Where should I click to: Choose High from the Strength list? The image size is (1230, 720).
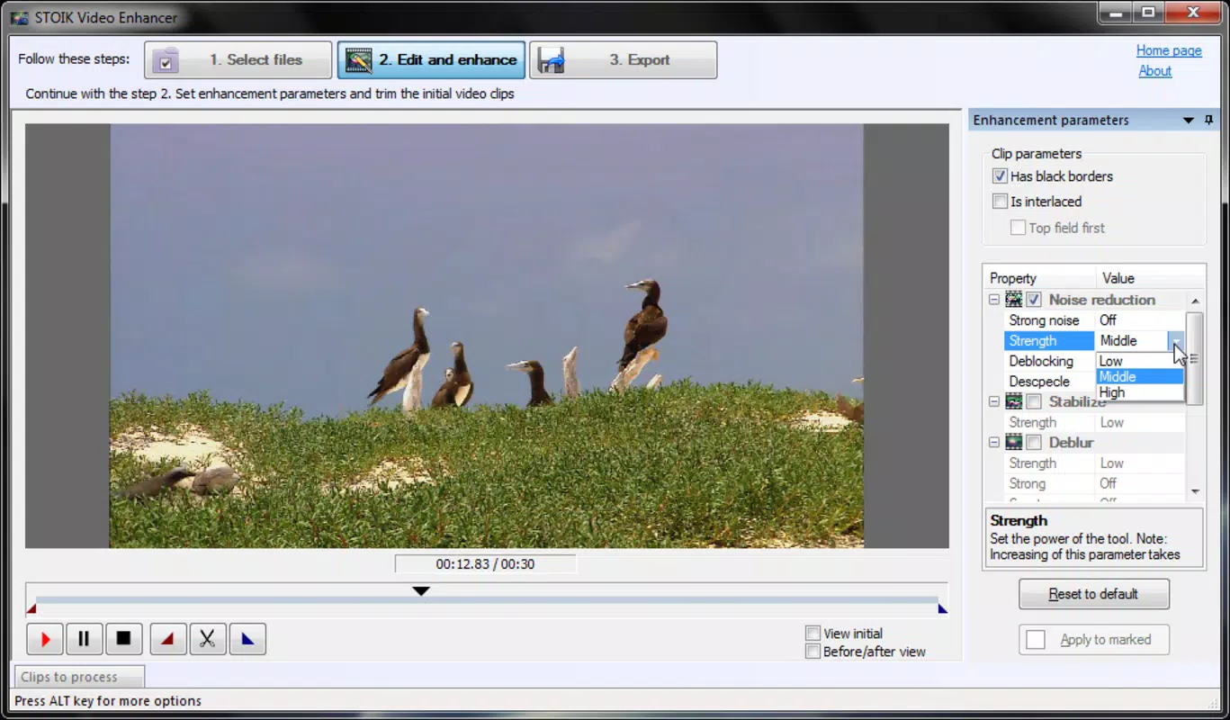tap(1139, 392)
